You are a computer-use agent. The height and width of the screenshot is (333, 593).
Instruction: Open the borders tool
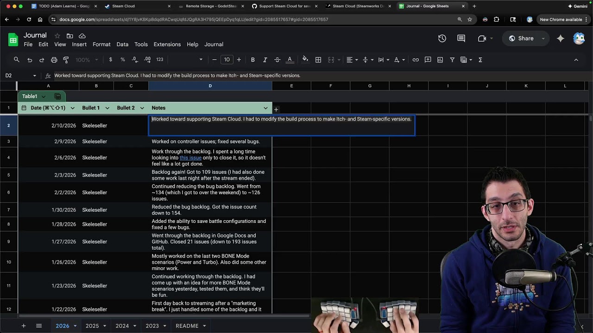tap(318, 60)
